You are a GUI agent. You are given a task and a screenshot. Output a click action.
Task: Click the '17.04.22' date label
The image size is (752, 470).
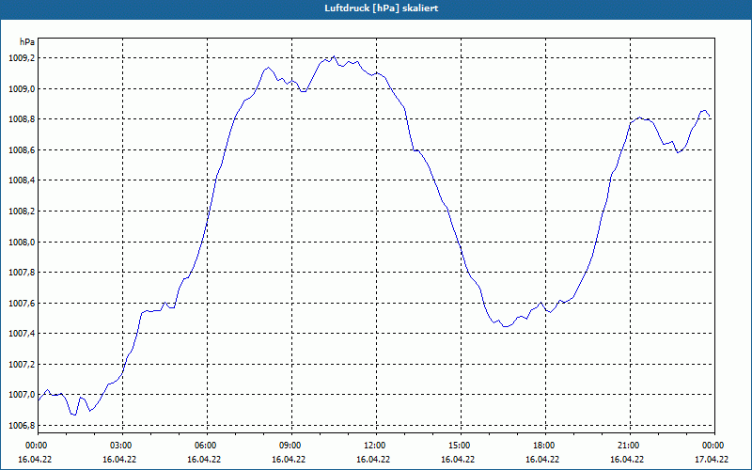click(712, 459)
